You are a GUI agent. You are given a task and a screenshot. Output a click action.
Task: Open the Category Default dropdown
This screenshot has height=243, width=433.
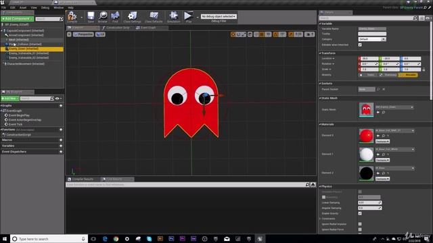372,39
